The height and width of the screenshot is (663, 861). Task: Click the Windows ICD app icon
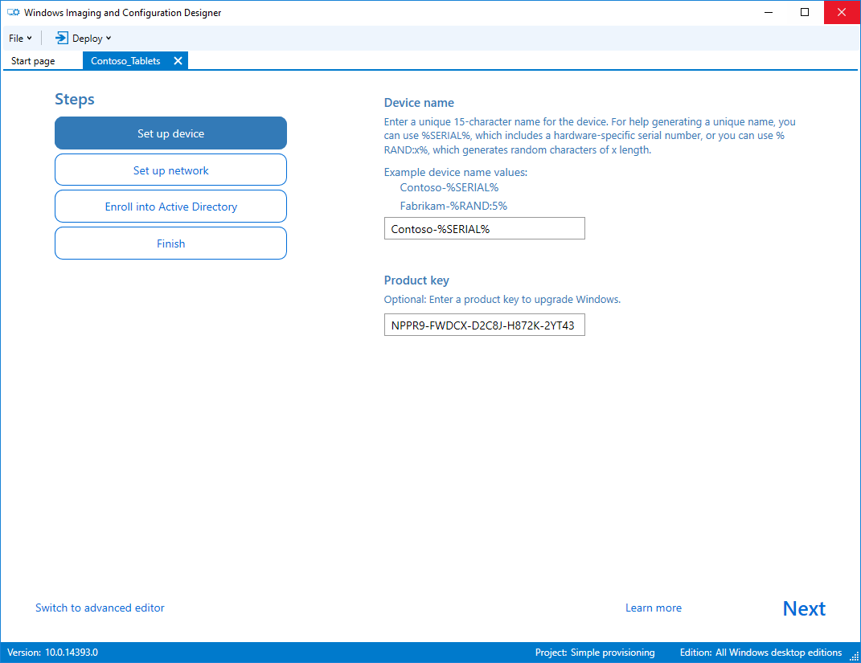[x=13, y=12]
